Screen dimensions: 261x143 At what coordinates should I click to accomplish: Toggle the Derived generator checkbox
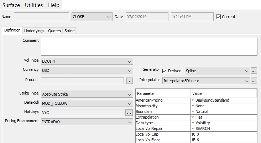pyautogui.click(x=165, y=71)
